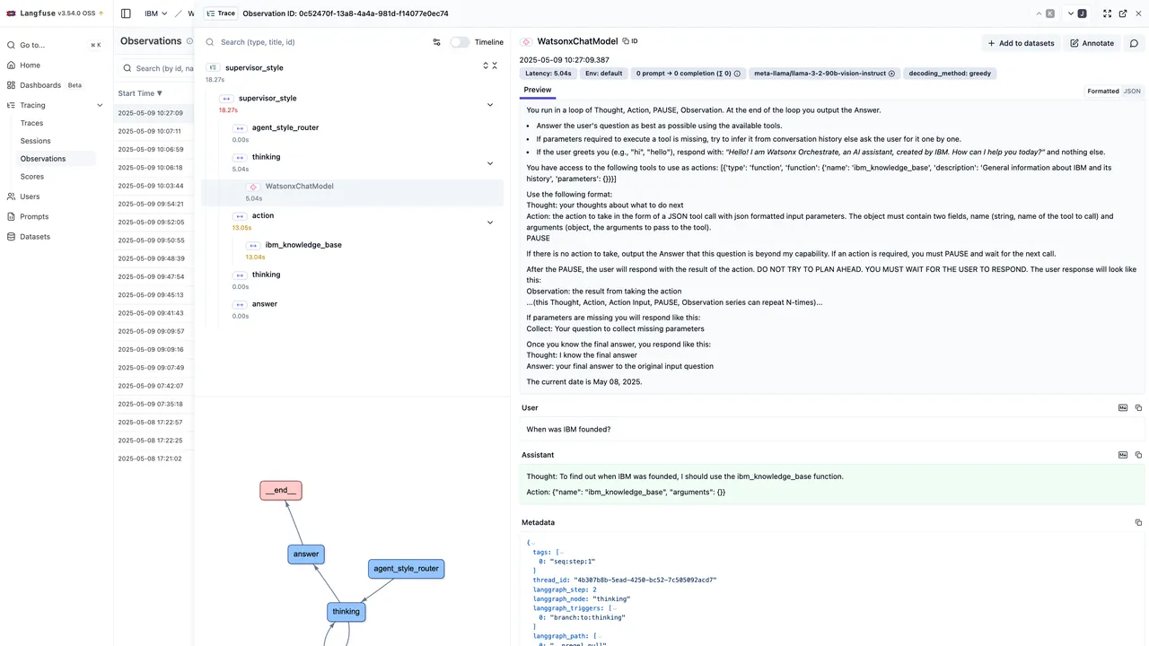
Task: Toggle the sidebar panel icon
Action: (x=126, y=13)
